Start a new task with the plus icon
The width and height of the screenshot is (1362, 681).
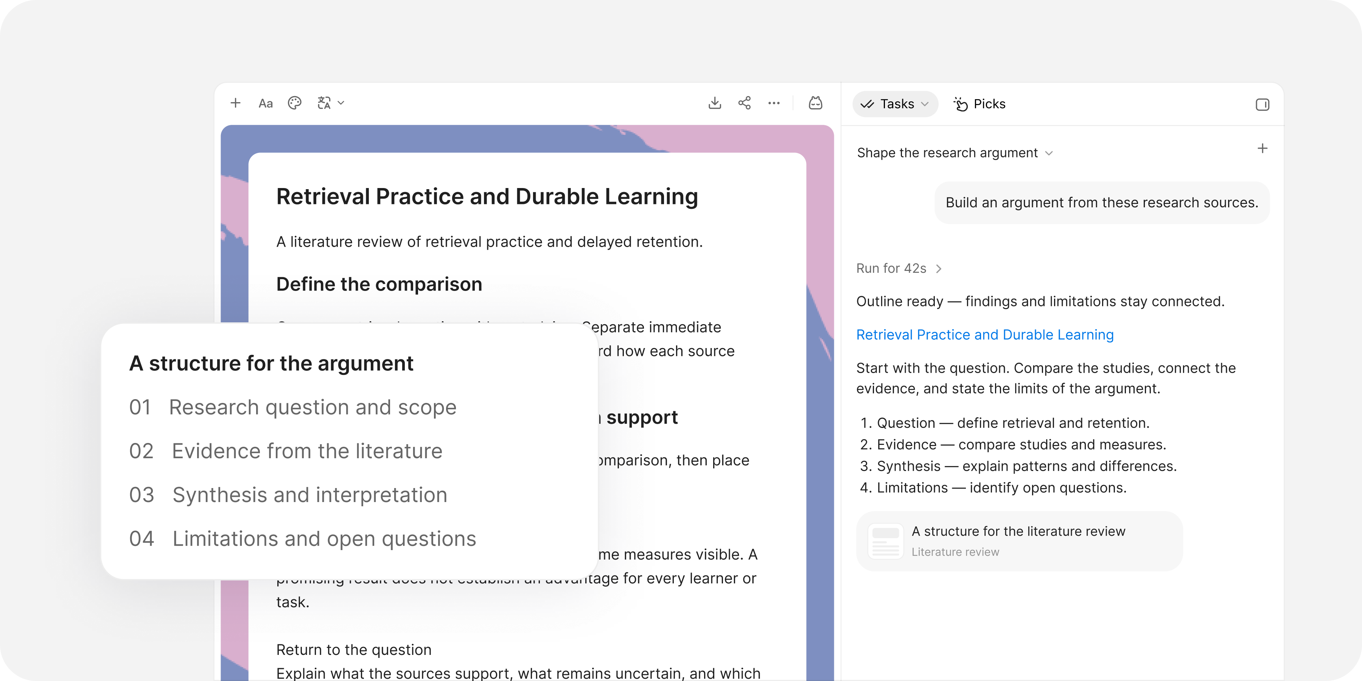(1262, 149)
